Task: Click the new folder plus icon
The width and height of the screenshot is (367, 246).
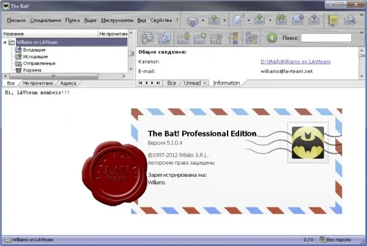Action: [200, 38]
